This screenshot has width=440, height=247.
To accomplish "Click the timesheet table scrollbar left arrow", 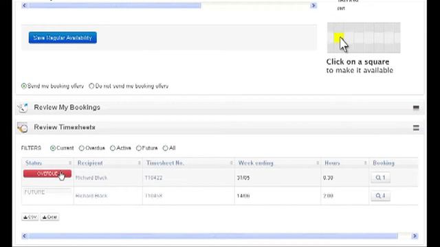I will pyautogui.click(x=25, y=236).
